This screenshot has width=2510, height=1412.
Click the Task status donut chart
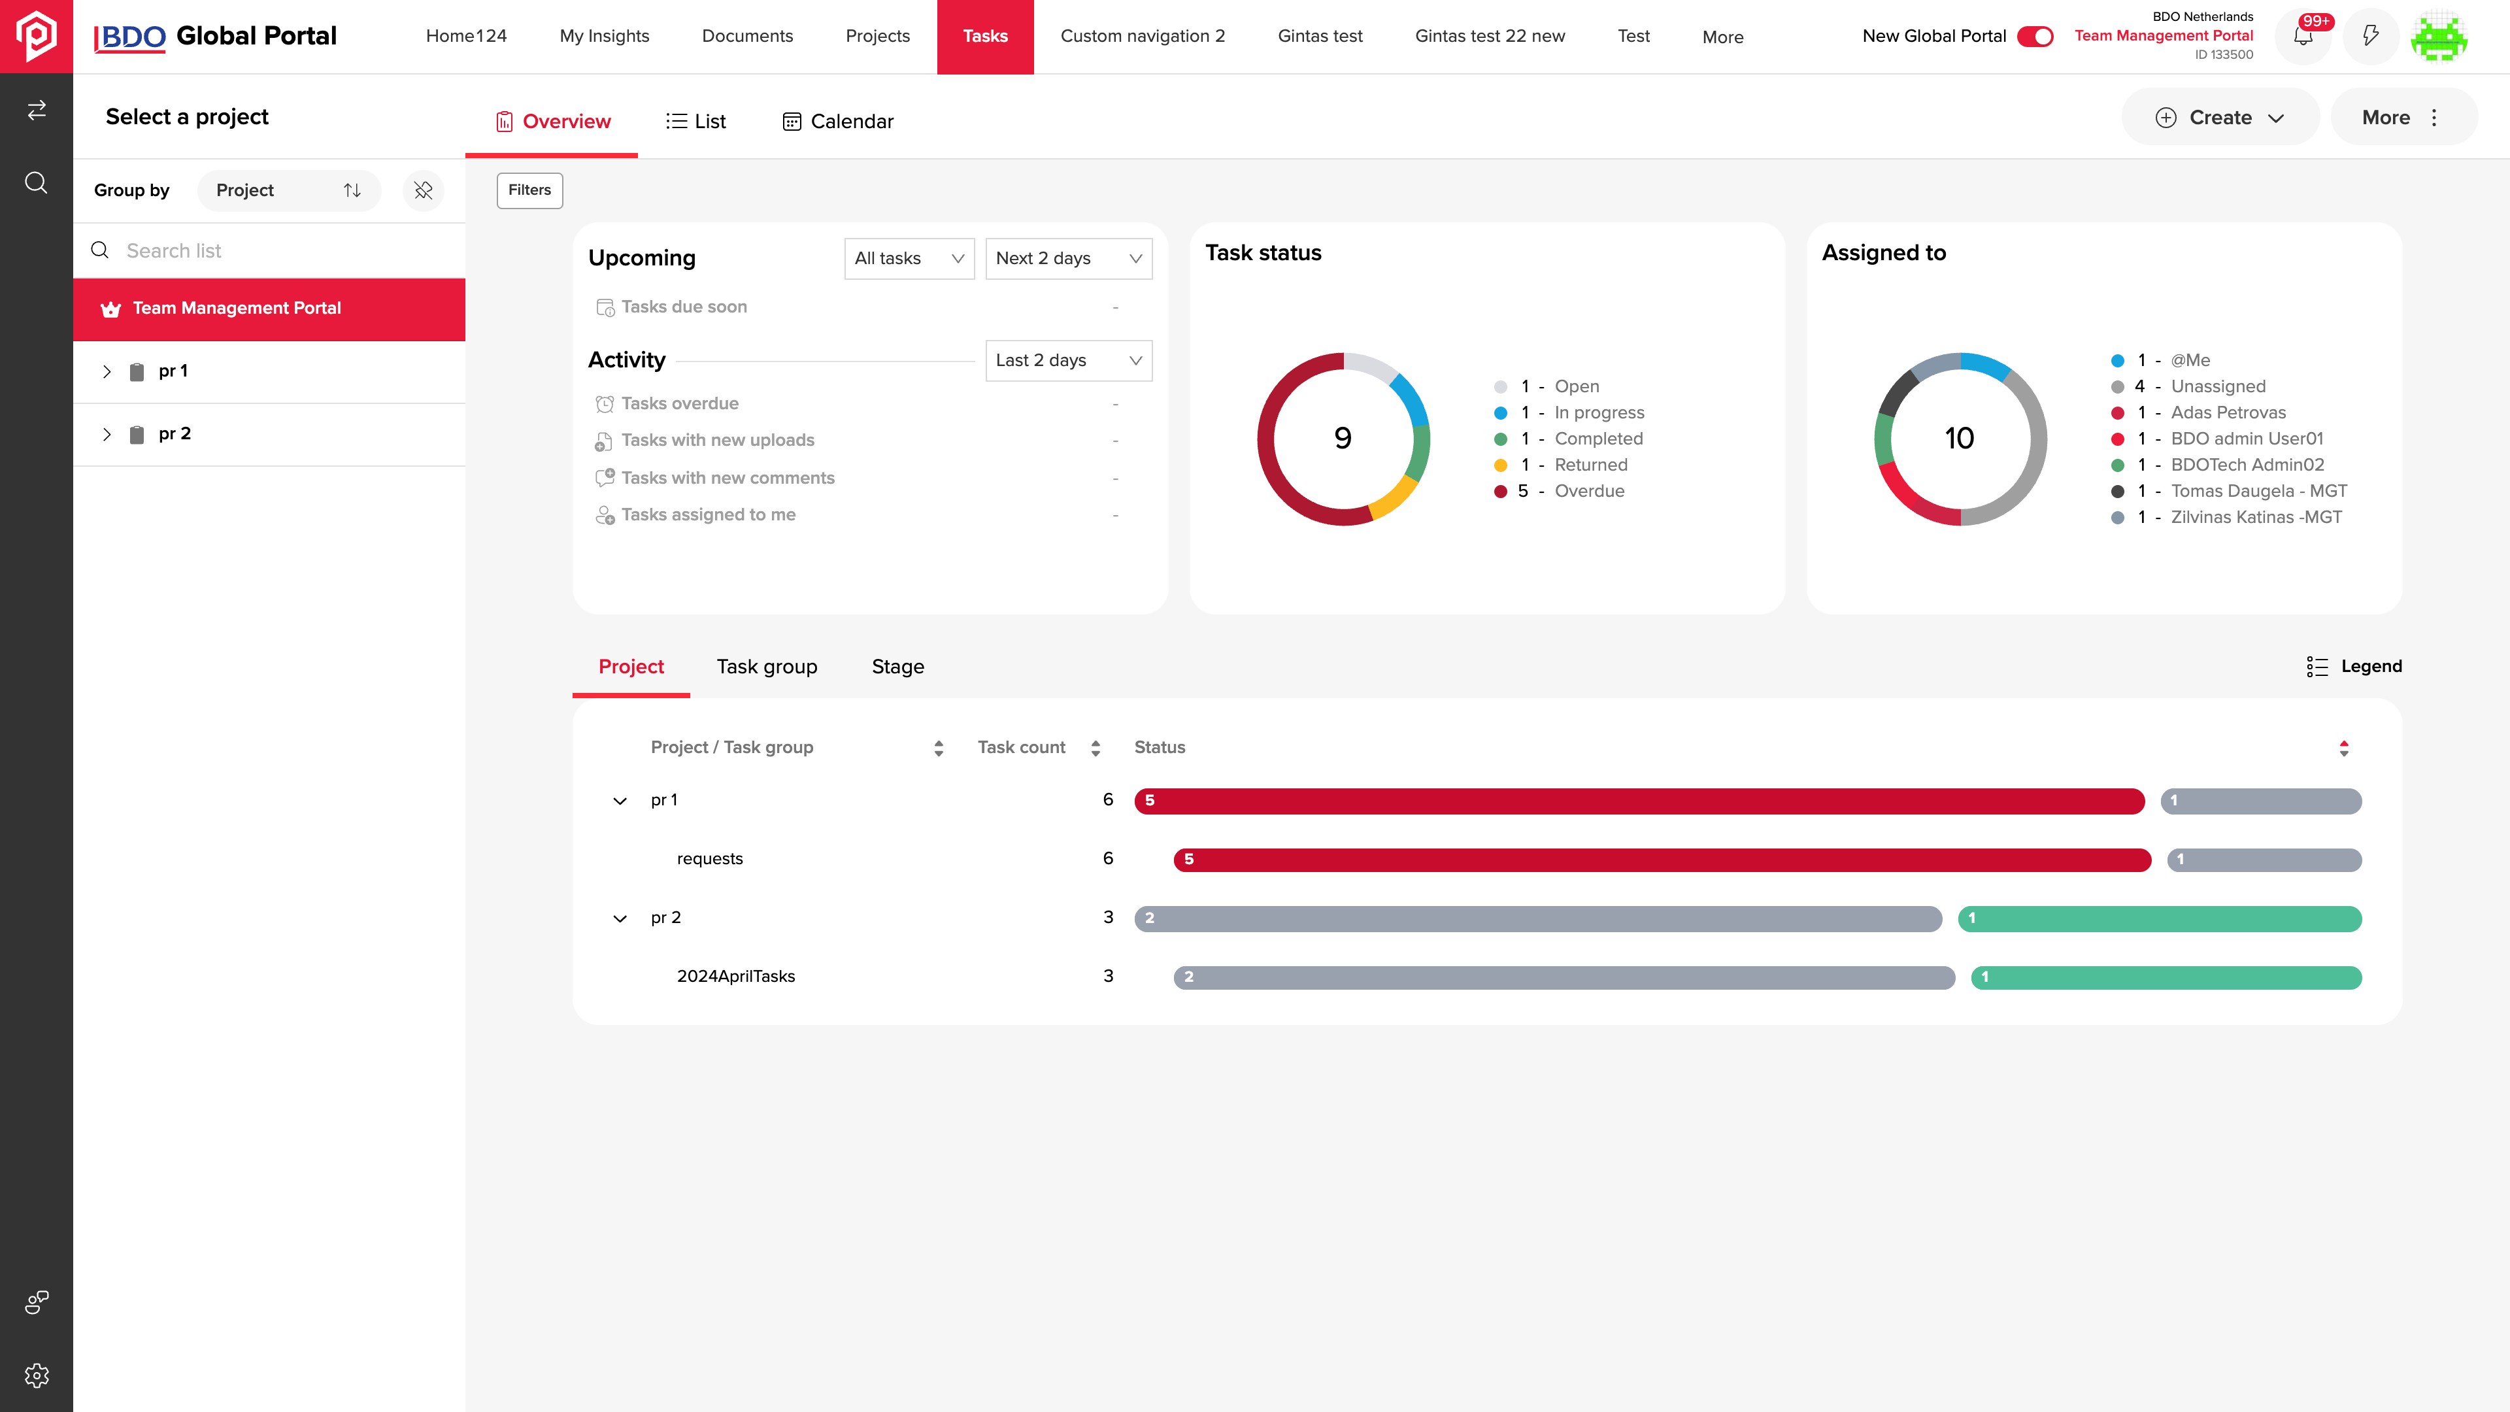point(1343,439)
